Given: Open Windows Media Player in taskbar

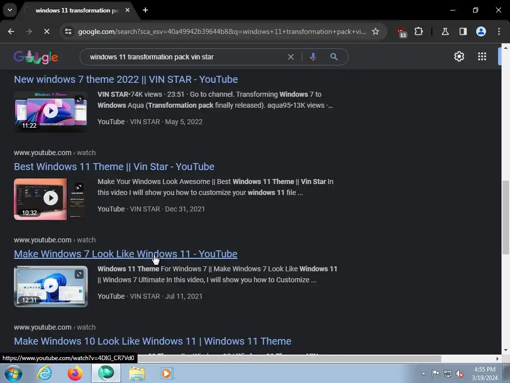Looking at the screenshot, I should pos(167,374).
